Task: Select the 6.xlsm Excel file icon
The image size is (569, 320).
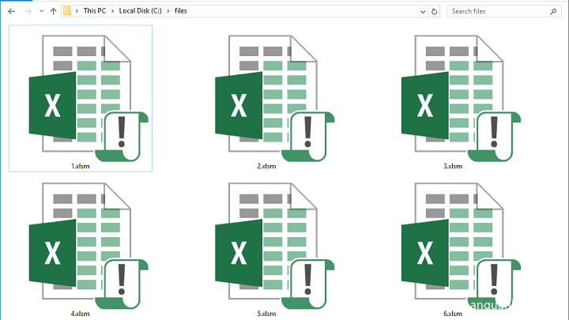Action: click(x=461, y=246)
